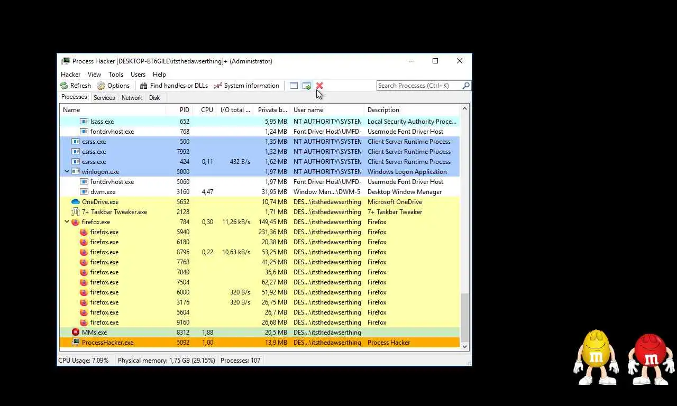Image resolution: width=677 pixels, height=406 pixels.
Task: Click the MMs.exe red icon
Action: (75, 333)
